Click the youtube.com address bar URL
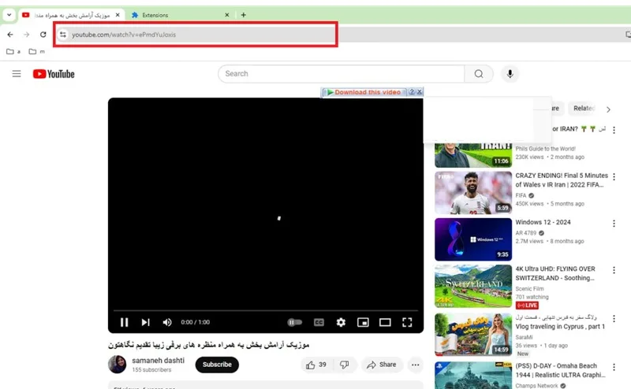Image resolution: width=631 pixels, height=389 pixels. point(124,35)
